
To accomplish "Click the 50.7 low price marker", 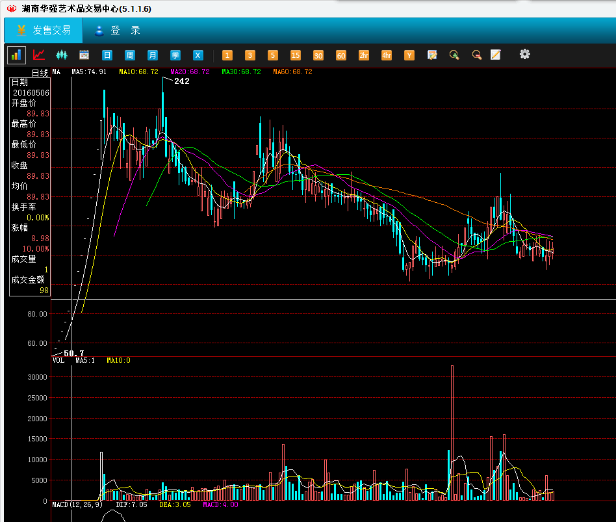I will point(74,353).
